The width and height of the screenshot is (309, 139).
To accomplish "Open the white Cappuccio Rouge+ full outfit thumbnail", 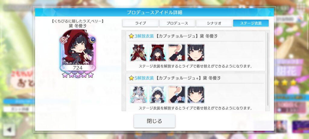I will point(139,94).
